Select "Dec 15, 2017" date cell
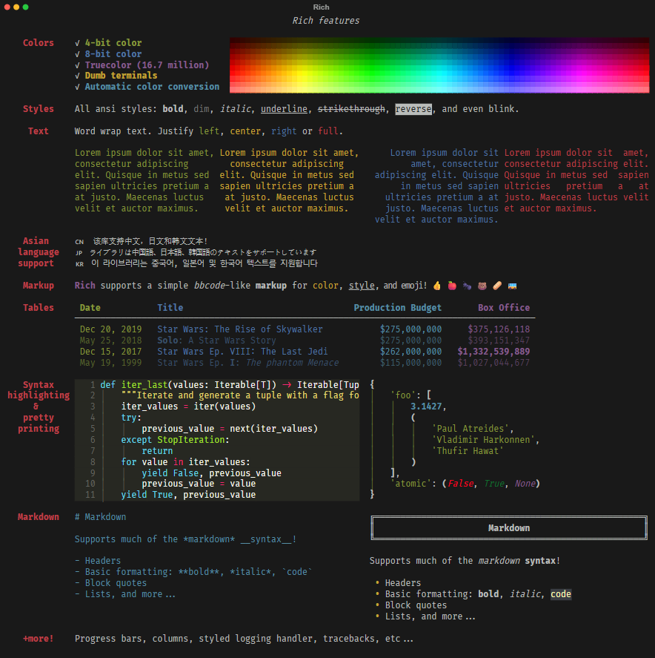This screenshot has height=658, width=655. (x=110, y=352)
